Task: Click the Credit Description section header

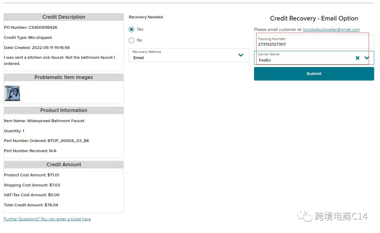Action: pos(64,17)
